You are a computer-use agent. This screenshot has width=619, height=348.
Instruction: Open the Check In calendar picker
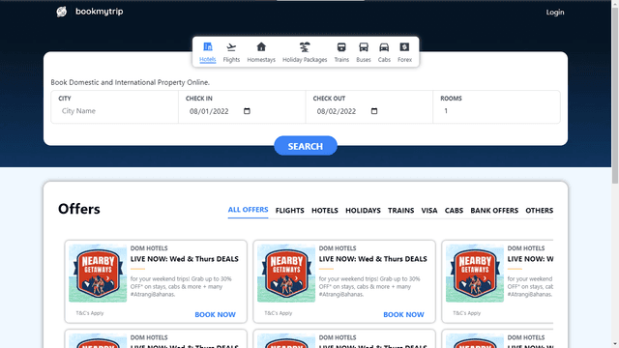[x=247, y=111]
